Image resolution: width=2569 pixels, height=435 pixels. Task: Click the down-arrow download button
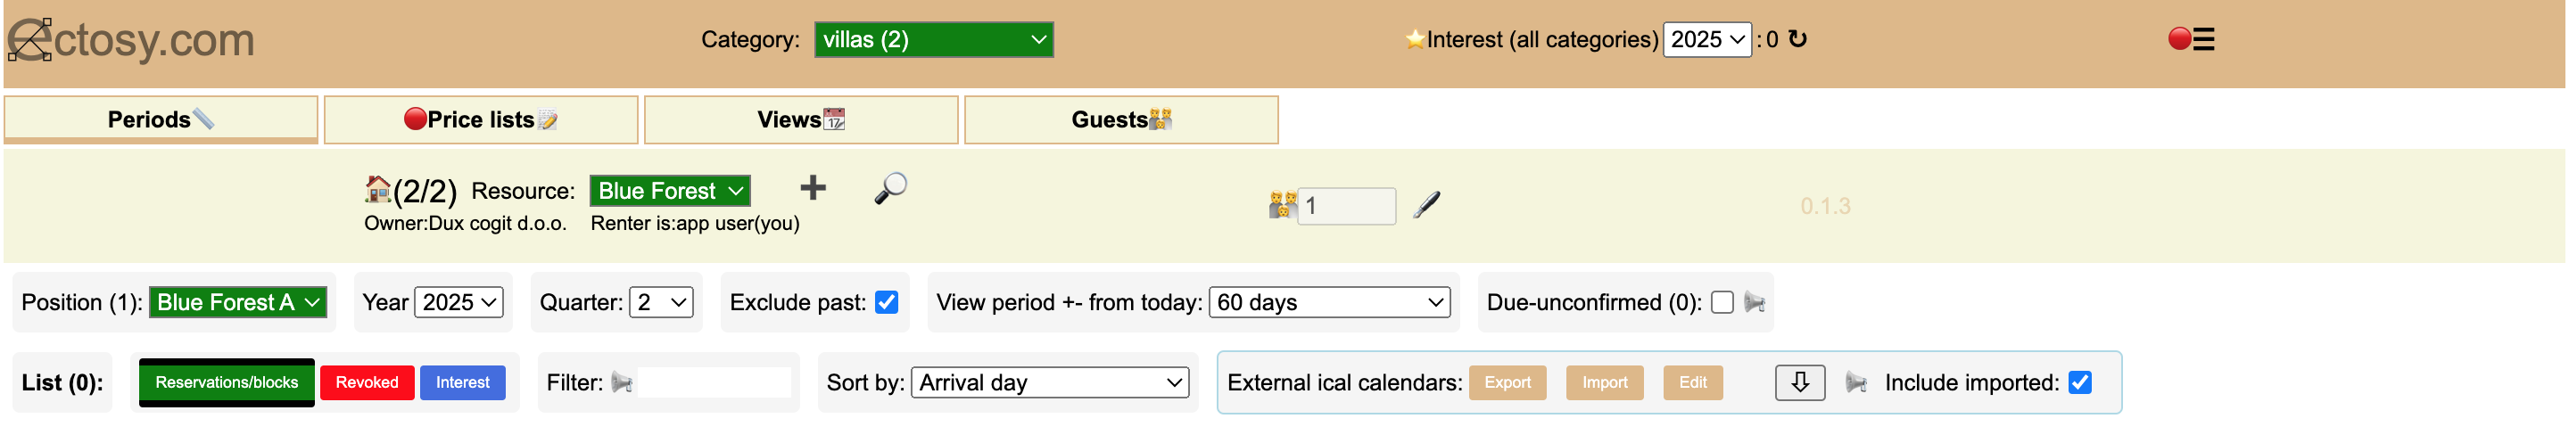[x=1799, y=382]
